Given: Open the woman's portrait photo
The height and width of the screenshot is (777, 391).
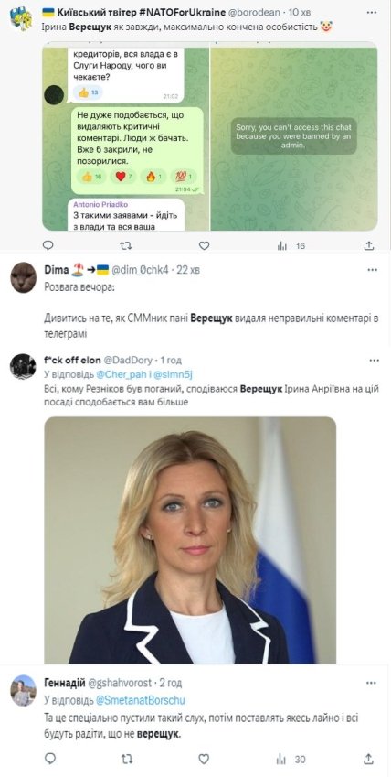Looking at the screenshot, I should (x=190, y=540).
